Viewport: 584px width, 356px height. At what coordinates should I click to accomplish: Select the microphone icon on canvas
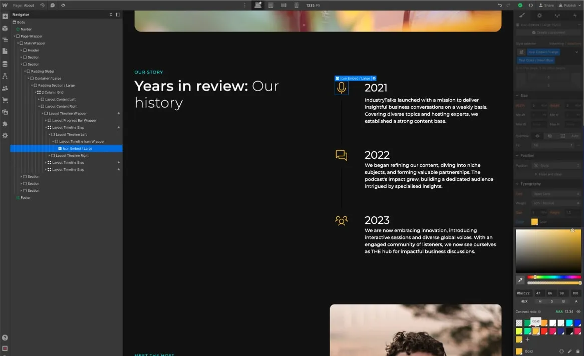pos(342,88)
